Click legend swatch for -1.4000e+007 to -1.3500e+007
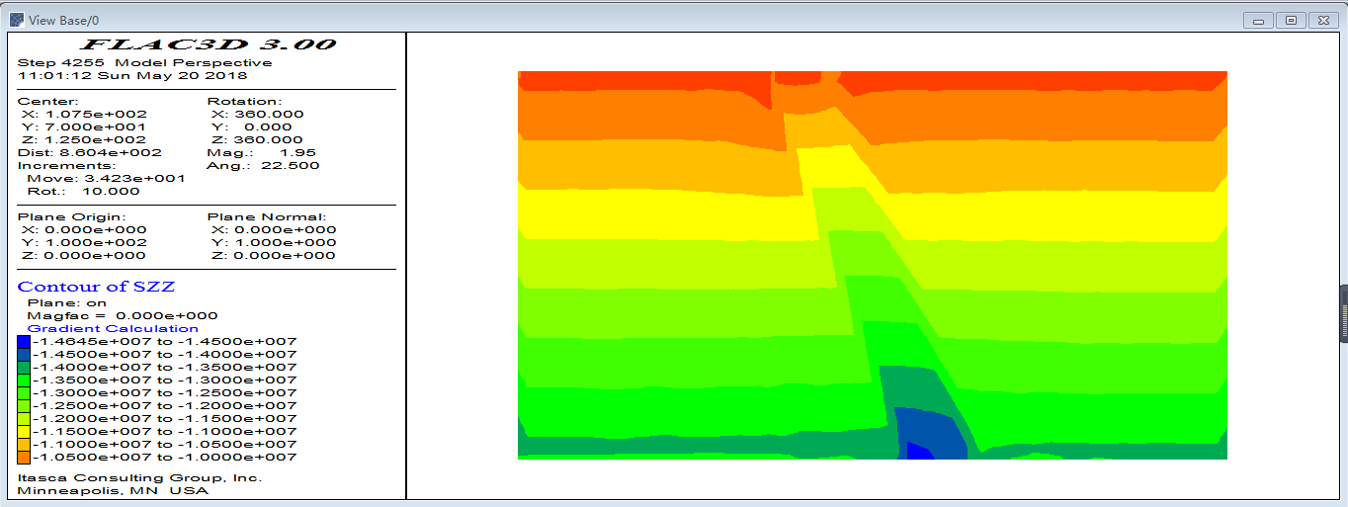The height and width of the screenshot is (507, 1348). coord(24,367)
